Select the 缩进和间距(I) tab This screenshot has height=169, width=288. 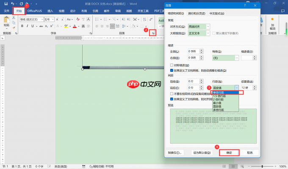tap(176, 14)
